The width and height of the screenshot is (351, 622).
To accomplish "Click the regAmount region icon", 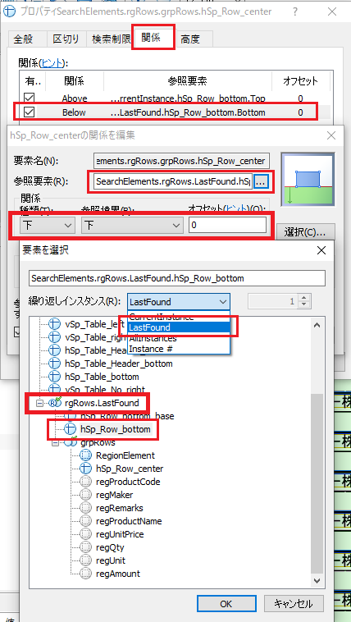I will pos(85,574).
